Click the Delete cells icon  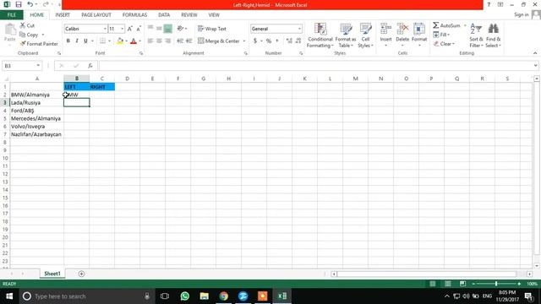point(402,29)
